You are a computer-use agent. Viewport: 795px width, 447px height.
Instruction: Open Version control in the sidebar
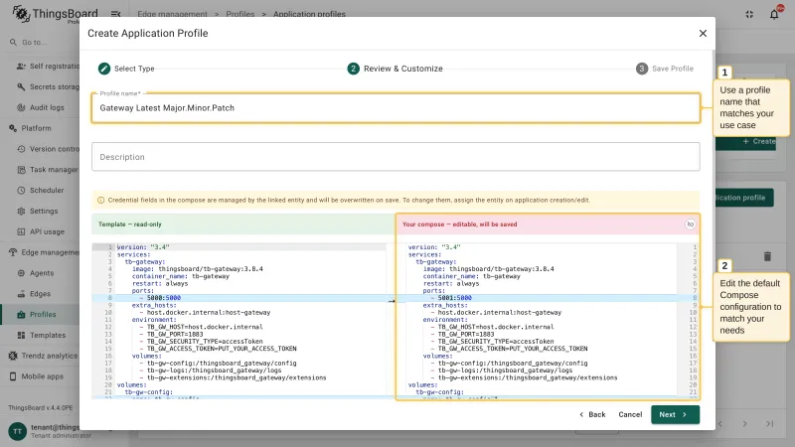tap(49, 149)
